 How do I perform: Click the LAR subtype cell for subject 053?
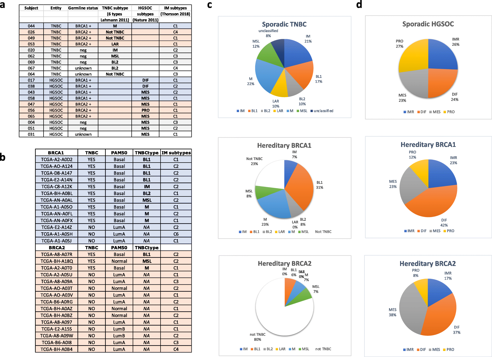pyautogui.click(x=115, y=44)
